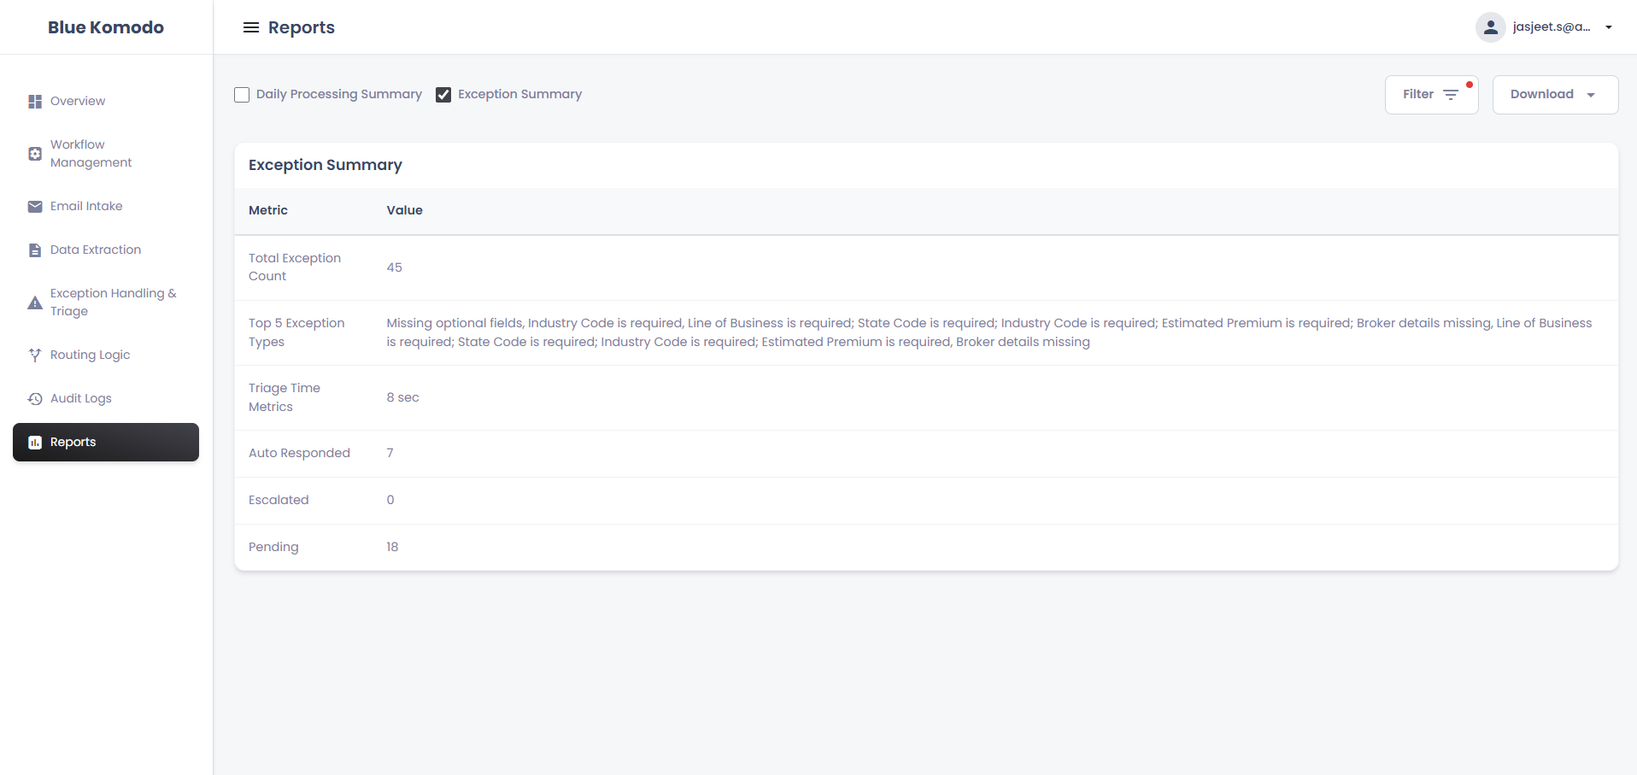Click the Exception Handling warning triangle icon
This screenshot has width=1637, height=775.
pos(35,302)
